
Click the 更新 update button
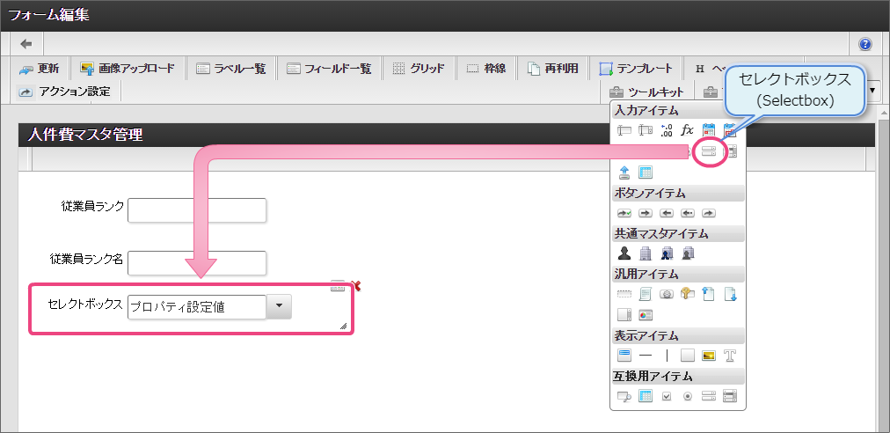tap(40, 69)
